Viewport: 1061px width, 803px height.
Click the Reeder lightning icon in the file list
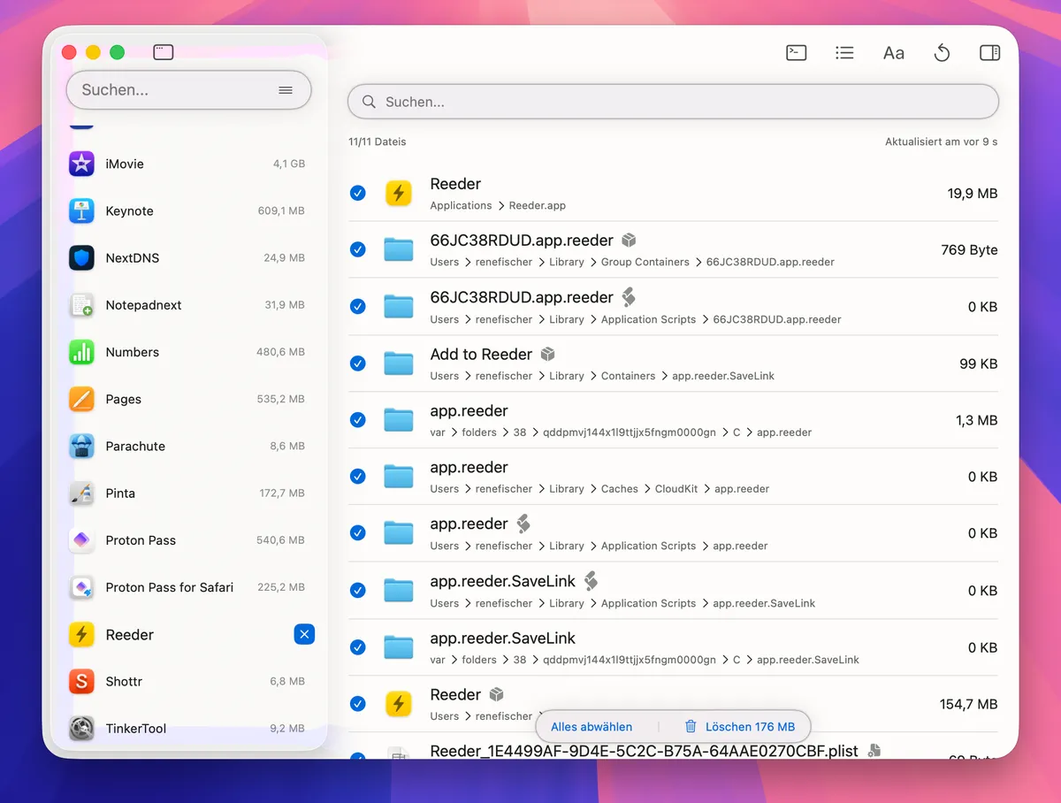pyautogui.click(x=399, y=192)
